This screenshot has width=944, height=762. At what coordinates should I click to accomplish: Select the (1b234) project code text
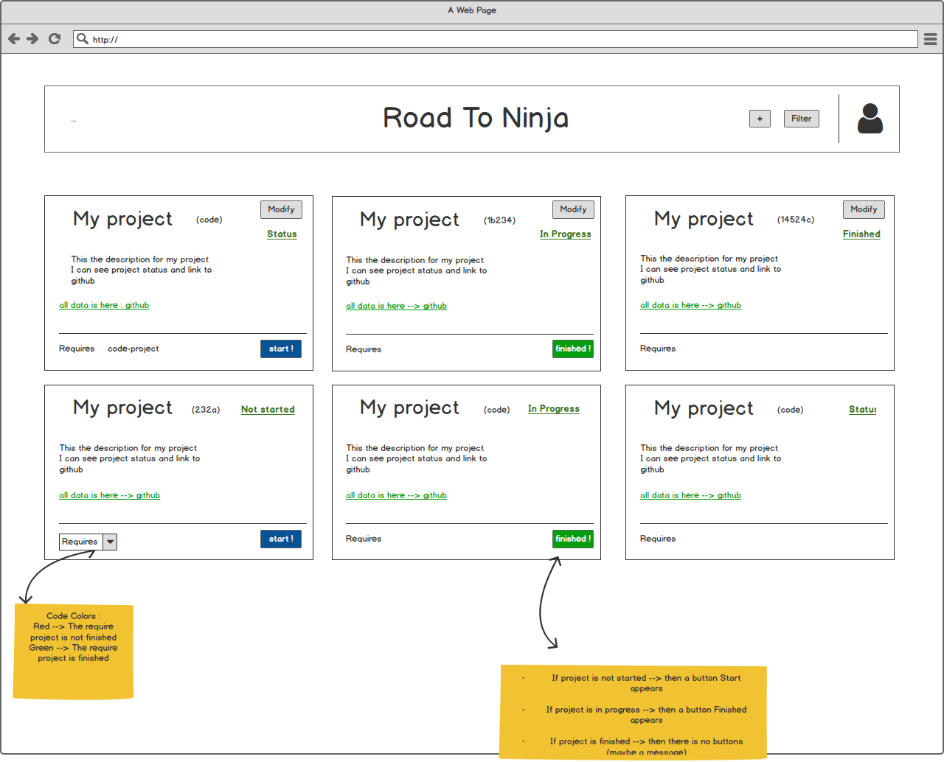499,220
